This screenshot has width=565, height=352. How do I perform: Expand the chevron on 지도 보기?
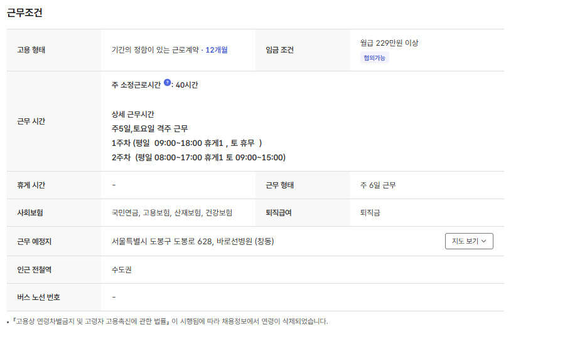pyautogui.click(x=484, y=241)
